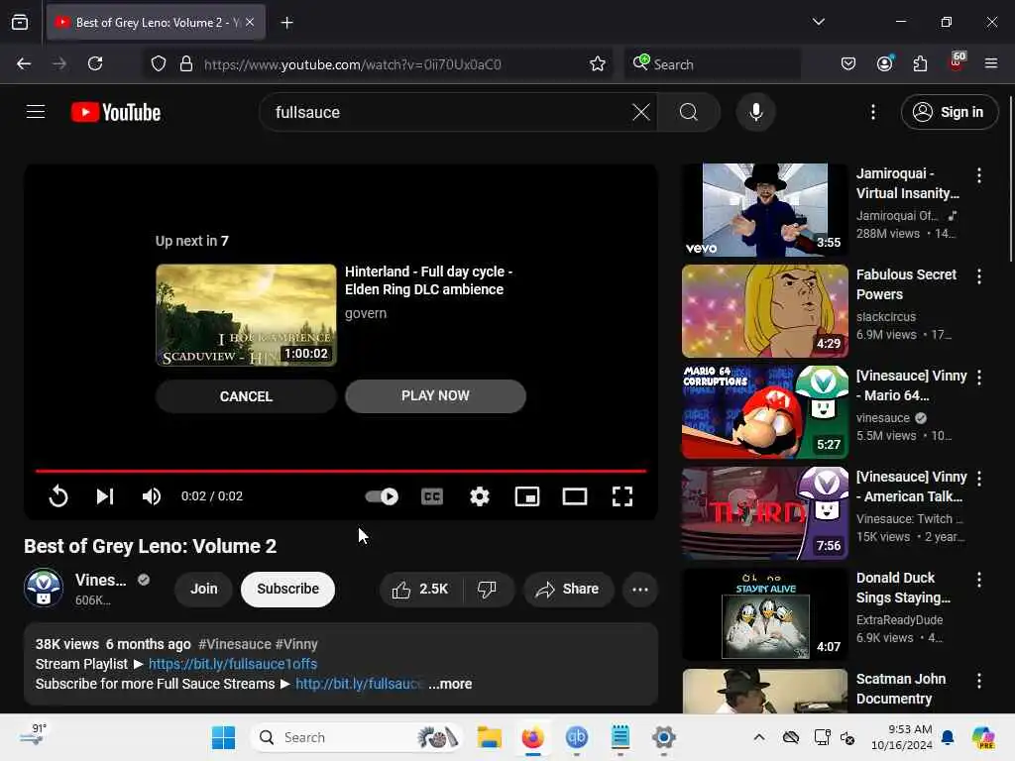List all tabs dropdown chevron
The image size is (1015, 761).
818,22
